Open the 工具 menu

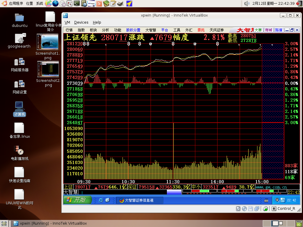point(177,30)
